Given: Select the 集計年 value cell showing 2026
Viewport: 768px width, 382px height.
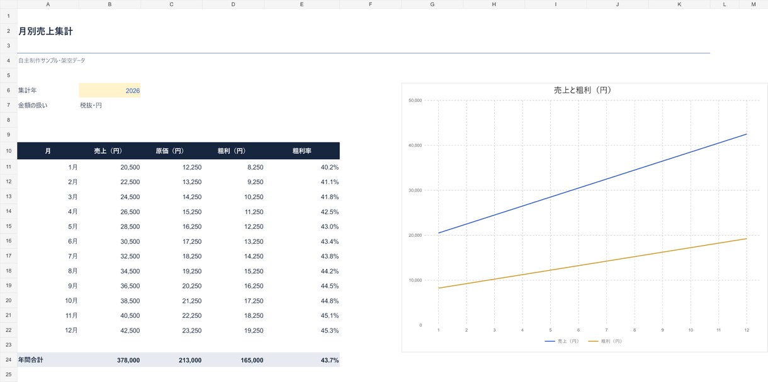Looking at the screenshot, I should pyautogui.click(x=110, y=90).
